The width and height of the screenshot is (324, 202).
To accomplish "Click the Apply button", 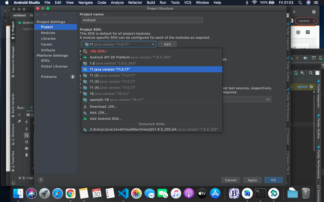I will pyautogui.click(x=252, y=180).
